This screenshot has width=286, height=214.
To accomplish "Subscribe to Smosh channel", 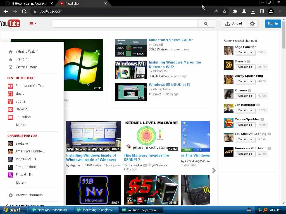I will pos(245,67).
